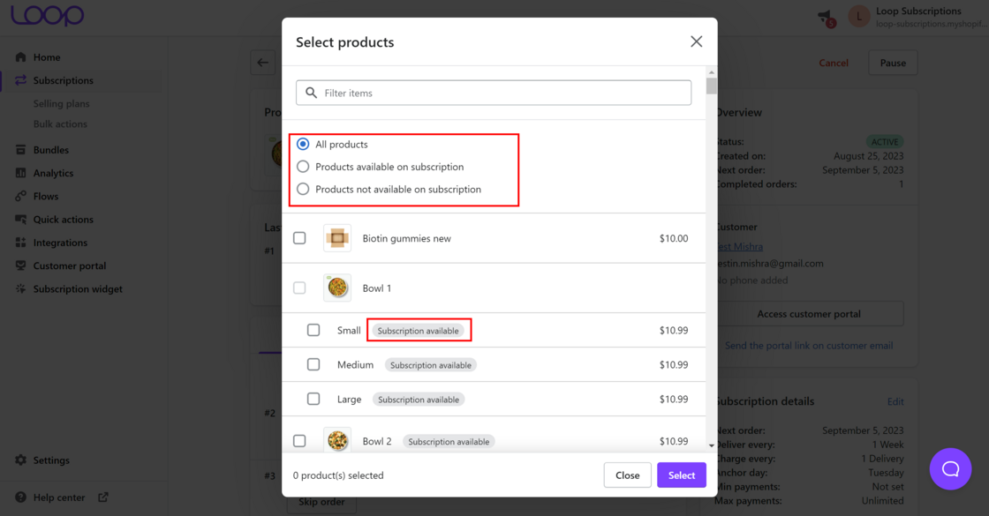Select Products not available on subscription

(303, 189)
